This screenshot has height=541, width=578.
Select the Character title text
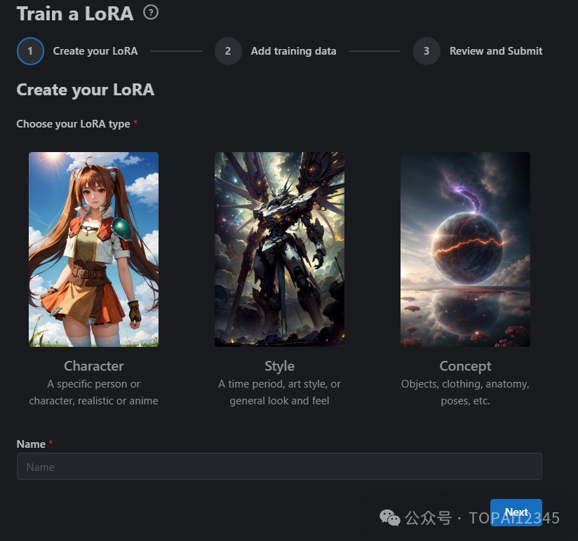pyautogui.click(x=93, y=366)
